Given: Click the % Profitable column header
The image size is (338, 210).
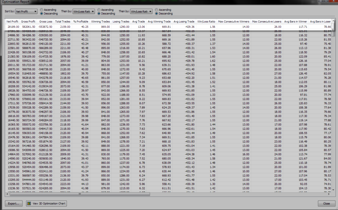Looking at the screenshot, I should tap(81, 21).
